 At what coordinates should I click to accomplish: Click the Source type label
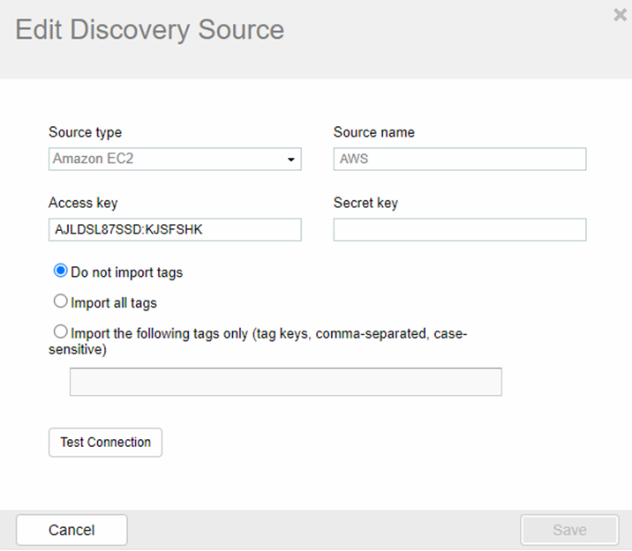85,132
